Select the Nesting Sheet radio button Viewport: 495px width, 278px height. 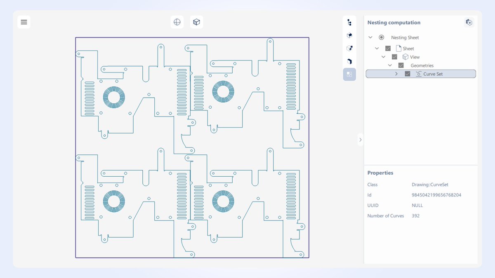pos(381,37)
